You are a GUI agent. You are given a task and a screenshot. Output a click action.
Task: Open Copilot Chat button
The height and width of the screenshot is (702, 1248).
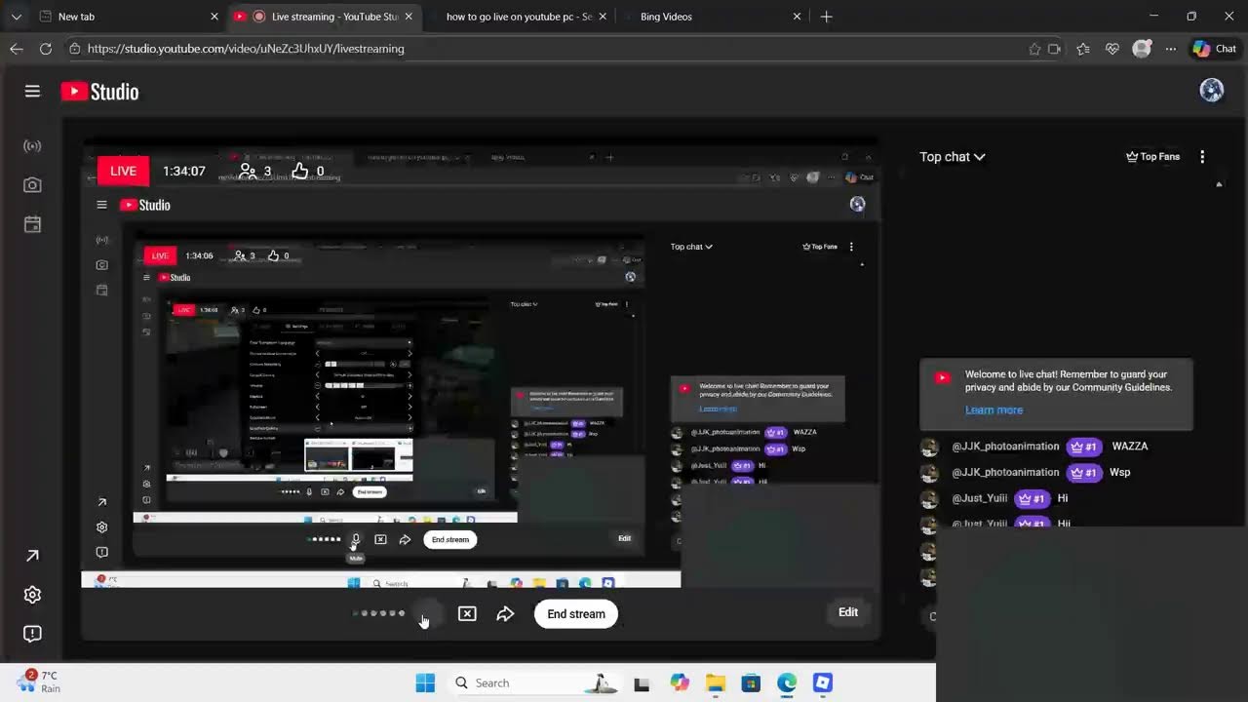(x=1215, y=49)
